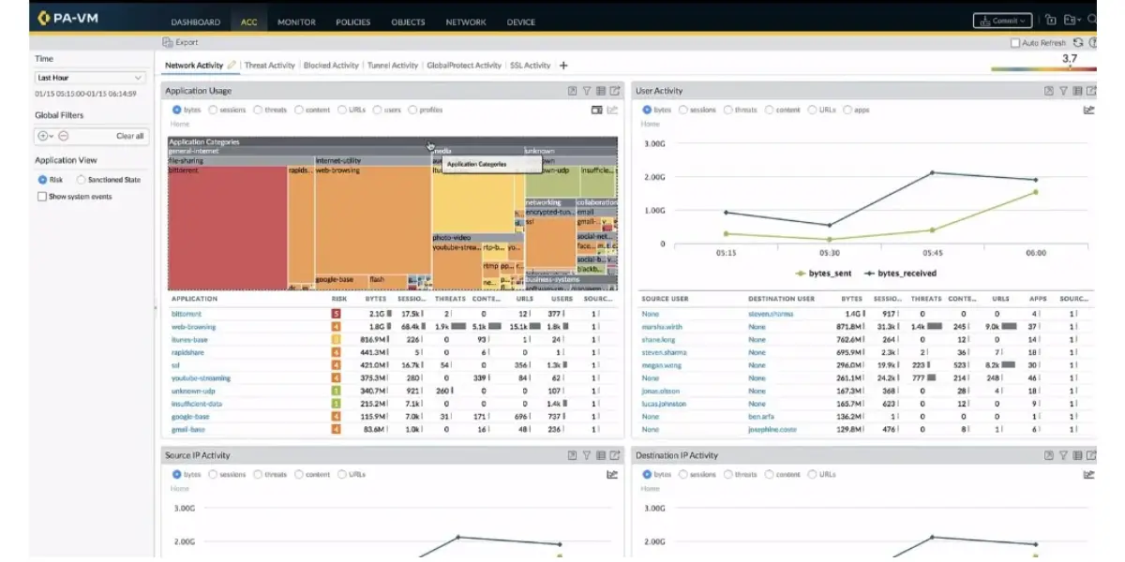Switch to Threat Activity tab

click(x=269, y=66)
